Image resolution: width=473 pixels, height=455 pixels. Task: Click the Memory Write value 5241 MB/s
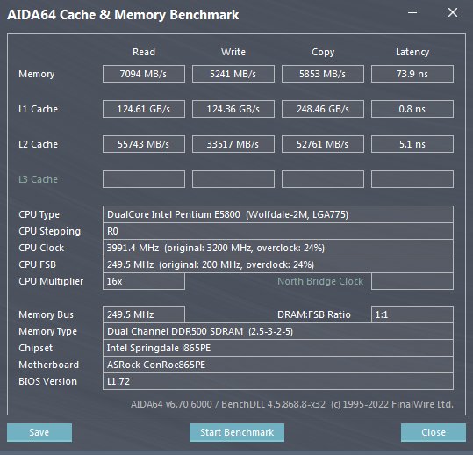pyautogui.click(x=233, y=74)
